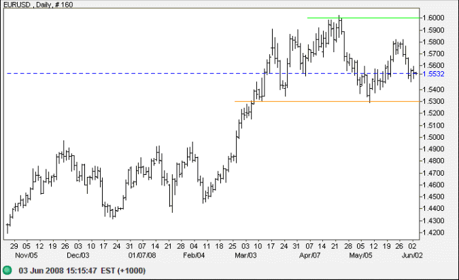Click the 1.4400 price axis label
Image resolution: width=459 pixels, height=280 pixels.
(x=434, y=208)
